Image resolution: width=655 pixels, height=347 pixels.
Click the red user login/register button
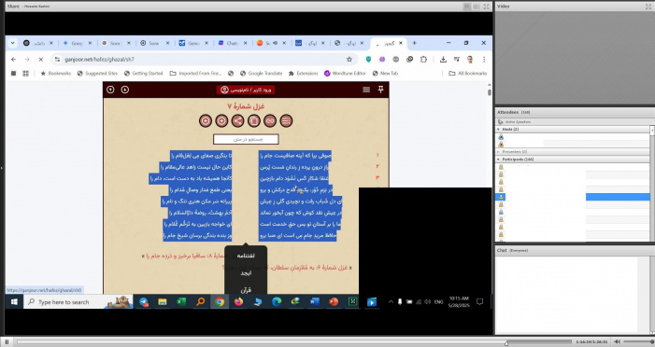(x=246, y=90)
